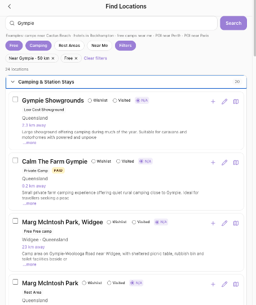Tick the Gympie Showgrounds checkbox
Screen dimensions: 256x305
15,99
